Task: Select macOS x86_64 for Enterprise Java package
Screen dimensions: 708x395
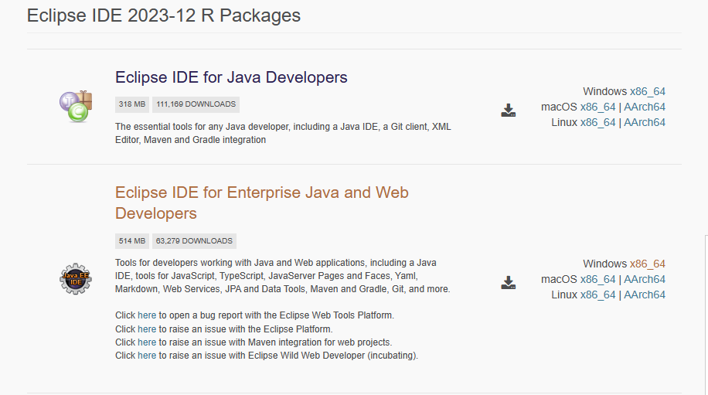Action: coord(597,279)
